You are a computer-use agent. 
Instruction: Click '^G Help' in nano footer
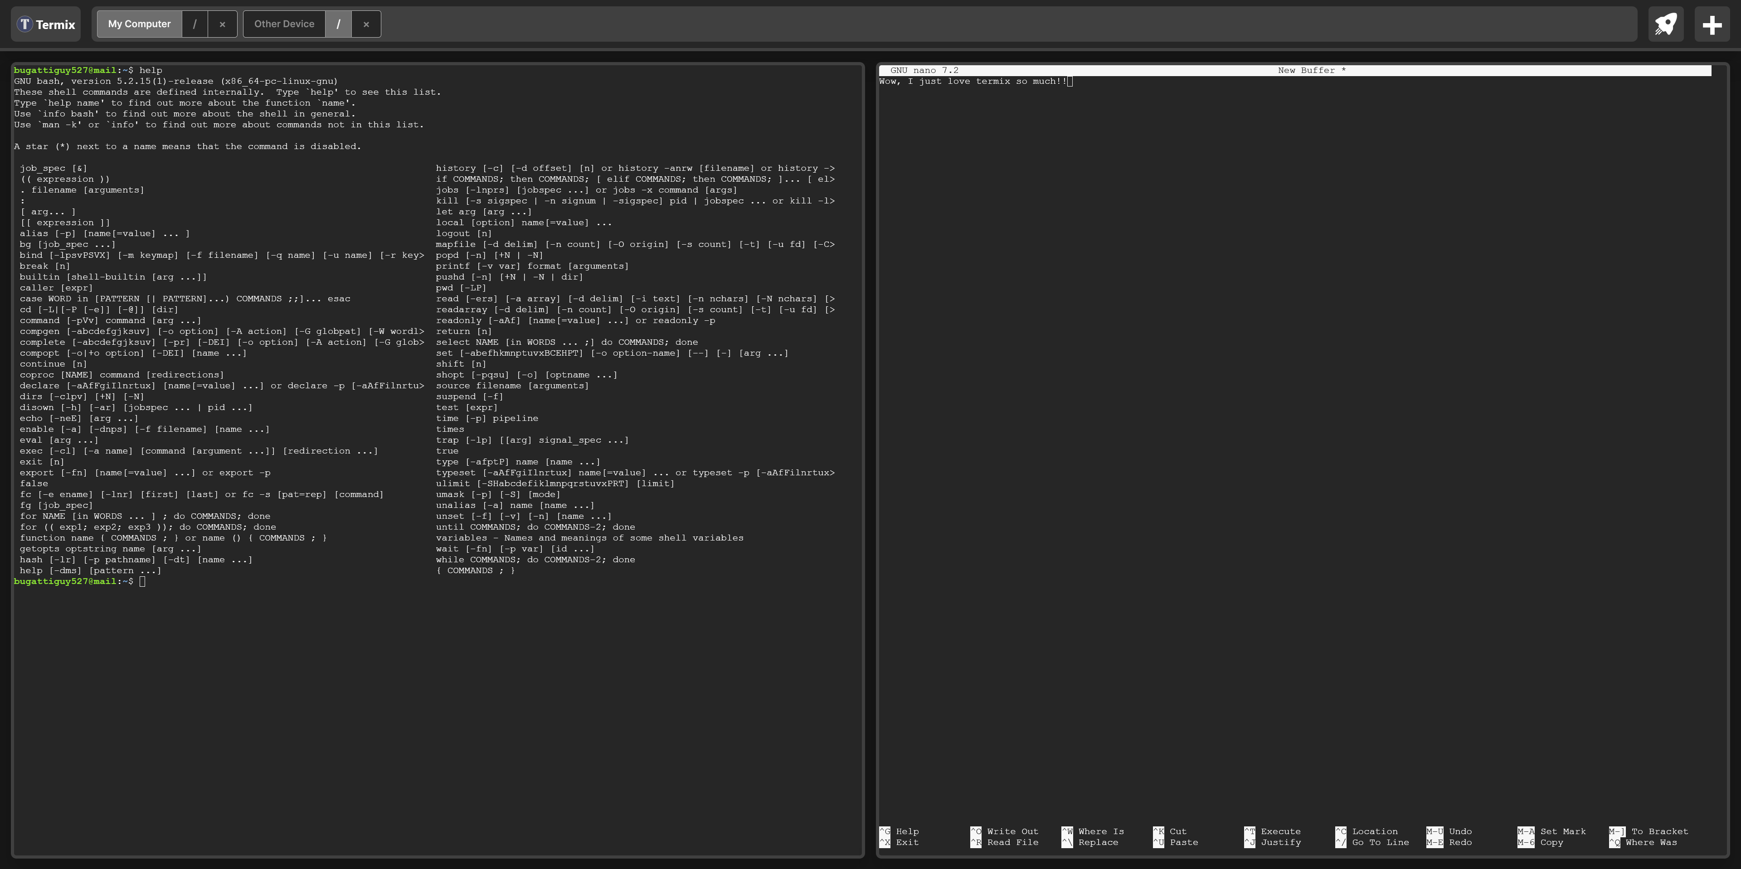click(899, 831)
